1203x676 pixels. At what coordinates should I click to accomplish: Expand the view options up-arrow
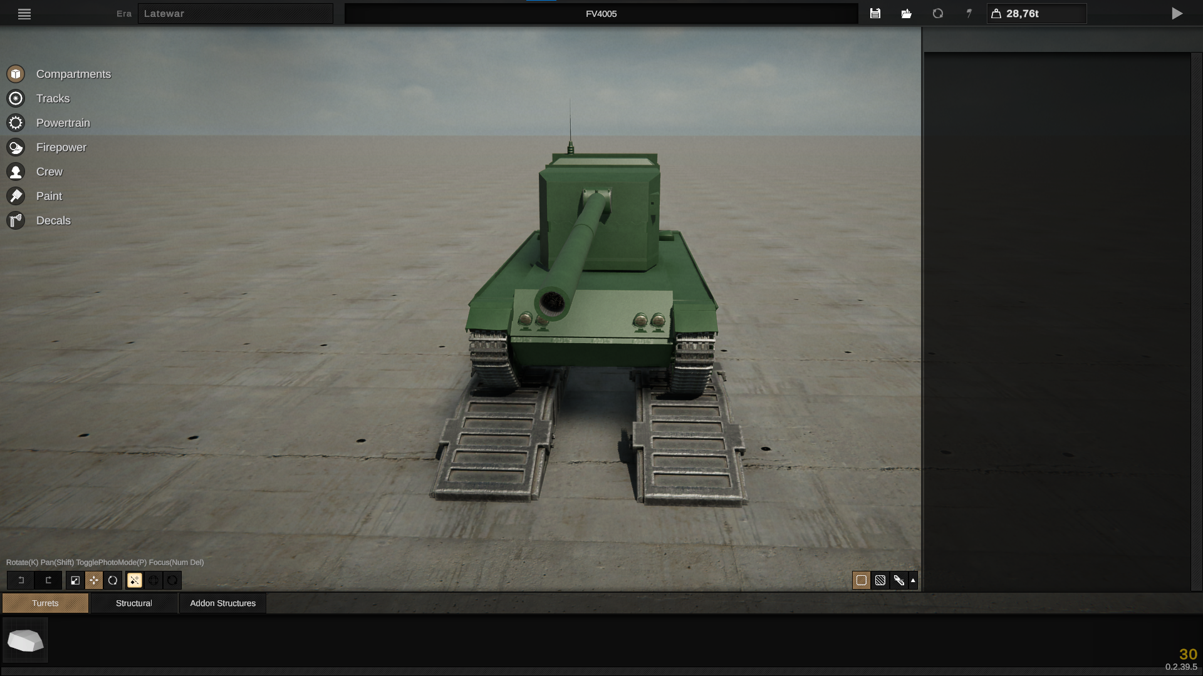(913, 580)
